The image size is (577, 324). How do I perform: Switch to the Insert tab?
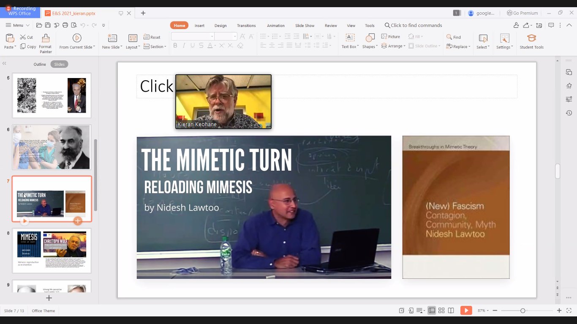[x=199, y=25]
